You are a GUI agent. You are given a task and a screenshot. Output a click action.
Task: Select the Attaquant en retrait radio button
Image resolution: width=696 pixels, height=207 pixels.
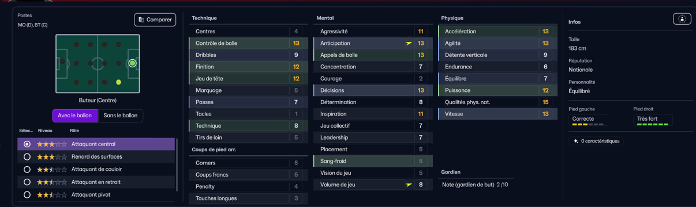[x=27, y=182]
